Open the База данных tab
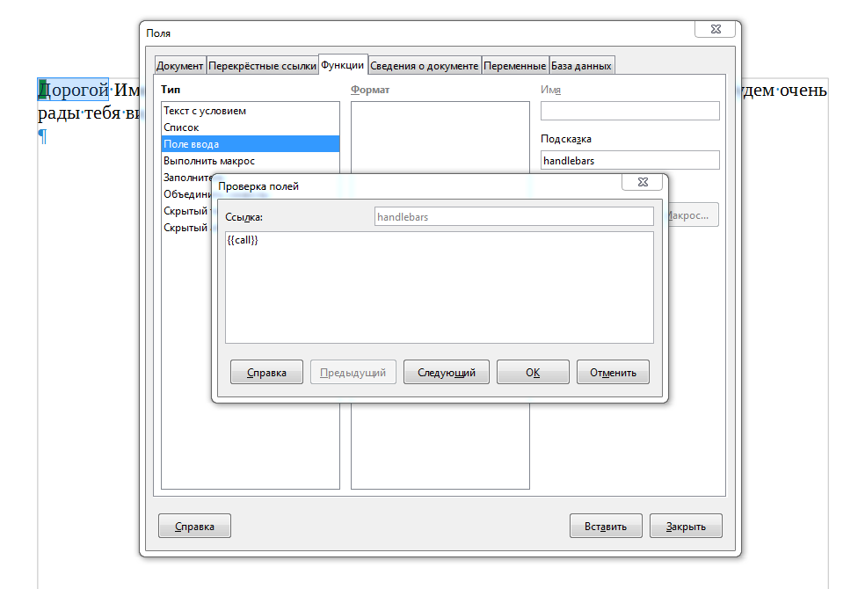Viewport: 858px width, 589px height. pyautogui.click(x=581, y=66)
